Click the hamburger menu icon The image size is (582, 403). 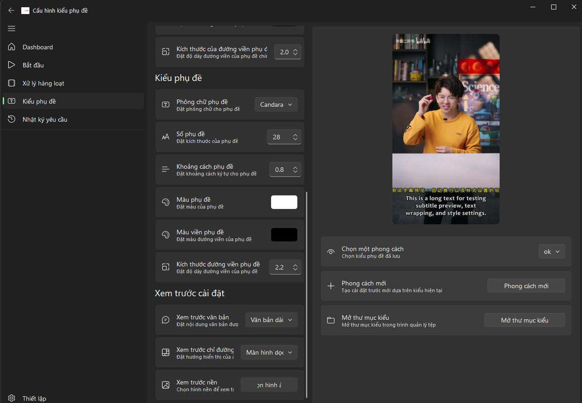12,28
